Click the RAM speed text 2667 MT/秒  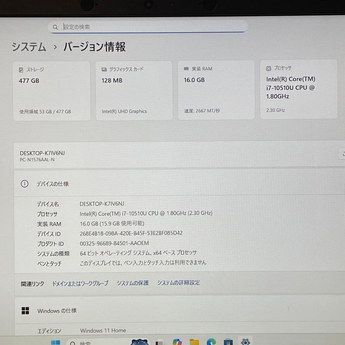coord(202,111)
